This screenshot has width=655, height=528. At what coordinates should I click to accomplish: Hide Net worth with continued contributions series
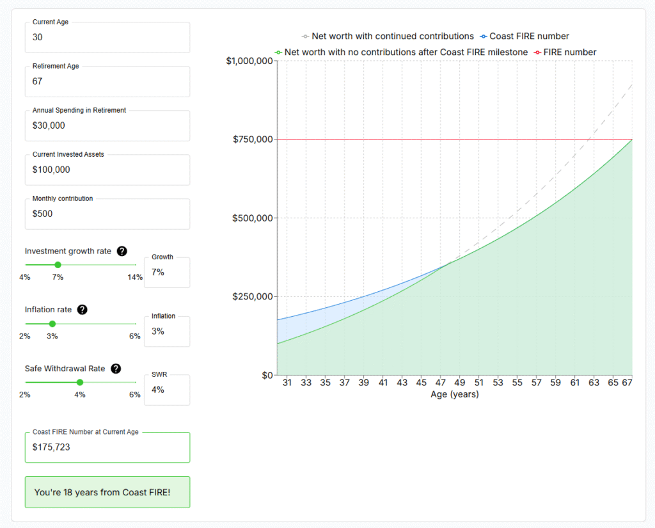(x=388, y=36)
